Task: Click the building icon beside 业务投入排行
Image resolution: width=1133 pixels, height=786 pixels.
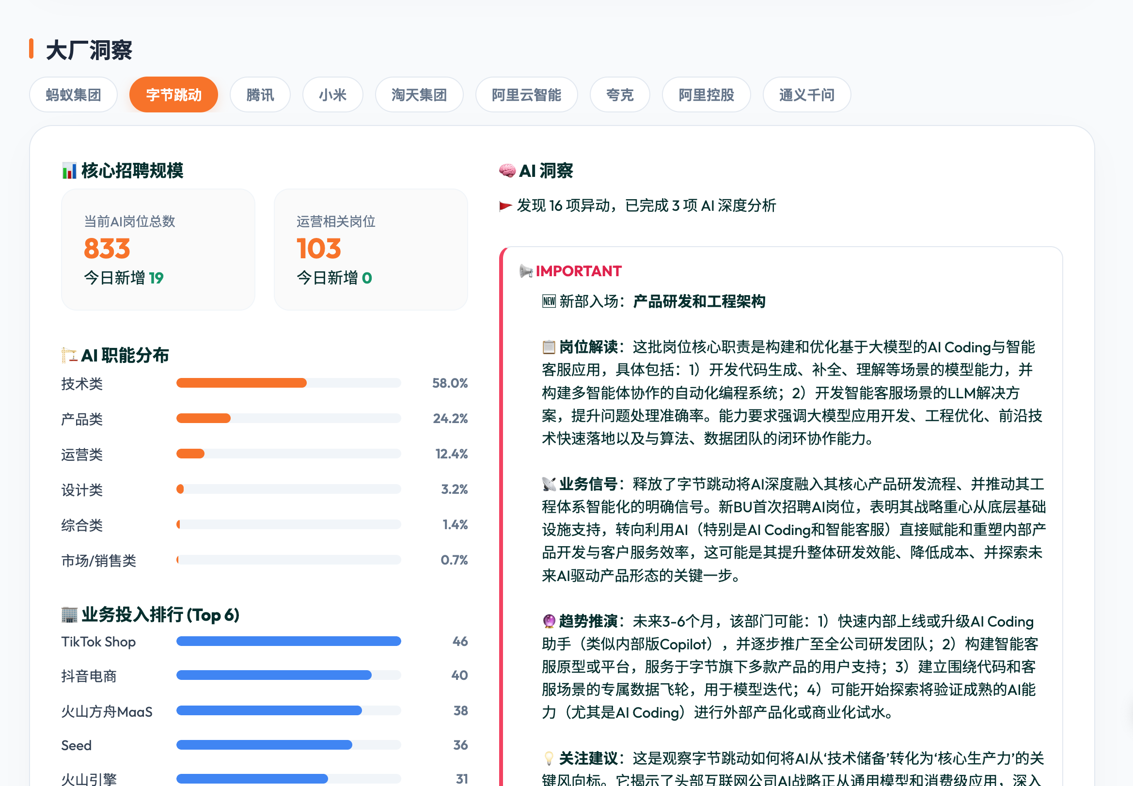Action: [69, 614]
